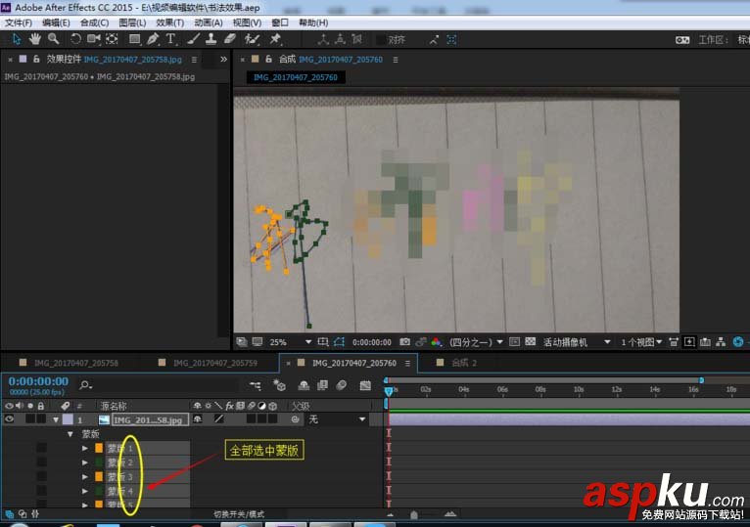
Task: Select the Horizontal Type tool
Action: coord(170,39)
